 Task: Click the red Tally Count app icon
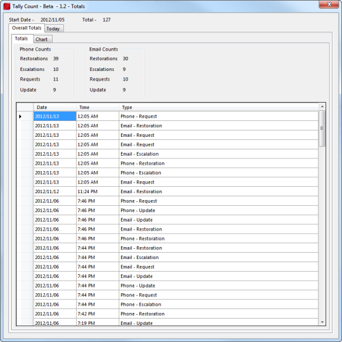tap(7, 6)
